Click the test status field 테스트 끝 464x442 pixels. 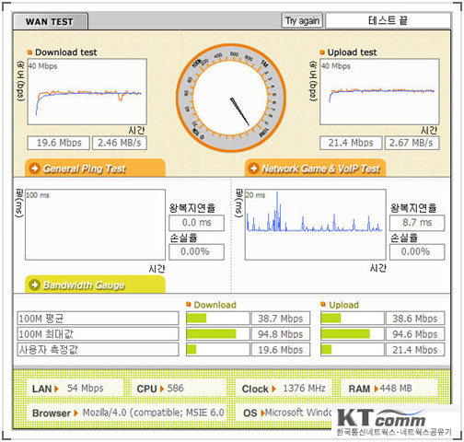click(x=388, y=20)
